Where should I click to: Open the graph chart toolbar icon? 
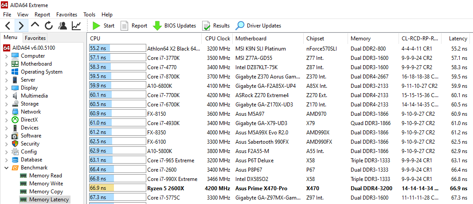point(76,25)
